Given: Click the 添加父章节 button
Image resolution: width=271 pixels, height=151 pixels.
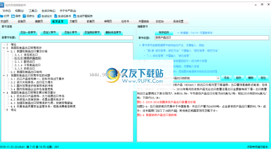Looking at the screenshot, I should [49, 32].
